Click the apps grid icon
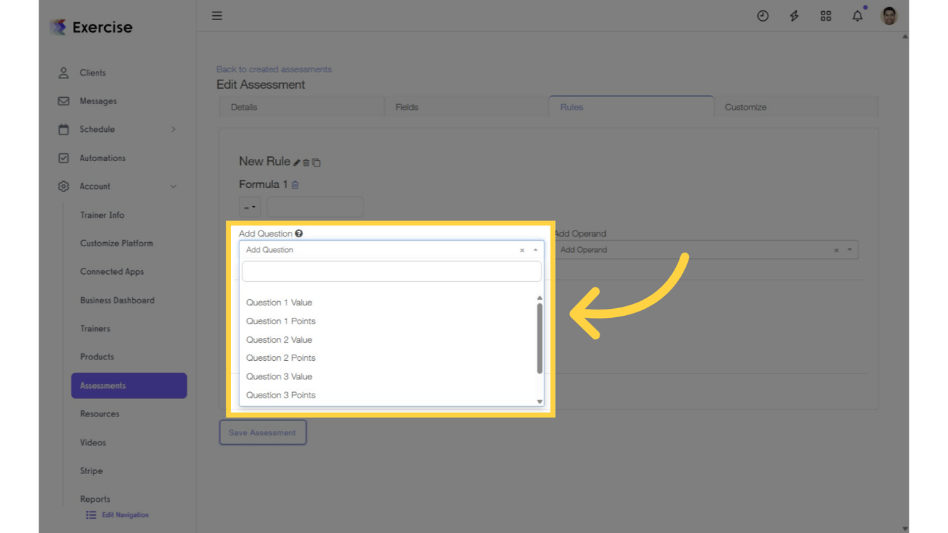The height and width of the screenshot is (533, 948). pos(826,15)
